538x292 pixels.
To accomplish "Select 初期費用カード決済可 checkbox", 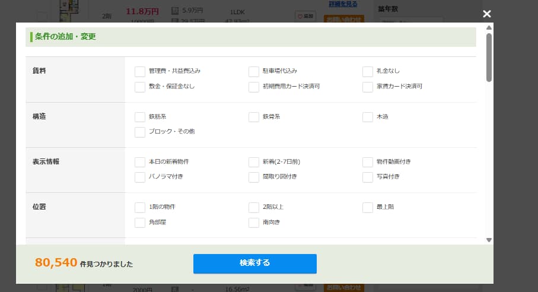I will pos(253,87).
